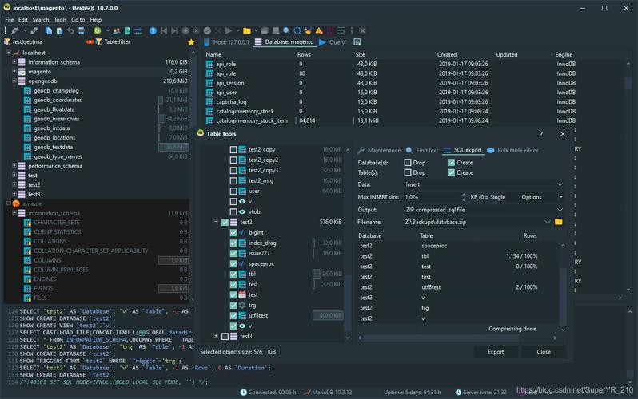Go to last row icon
Screen dimensions: 638x399
coord(174,31)
